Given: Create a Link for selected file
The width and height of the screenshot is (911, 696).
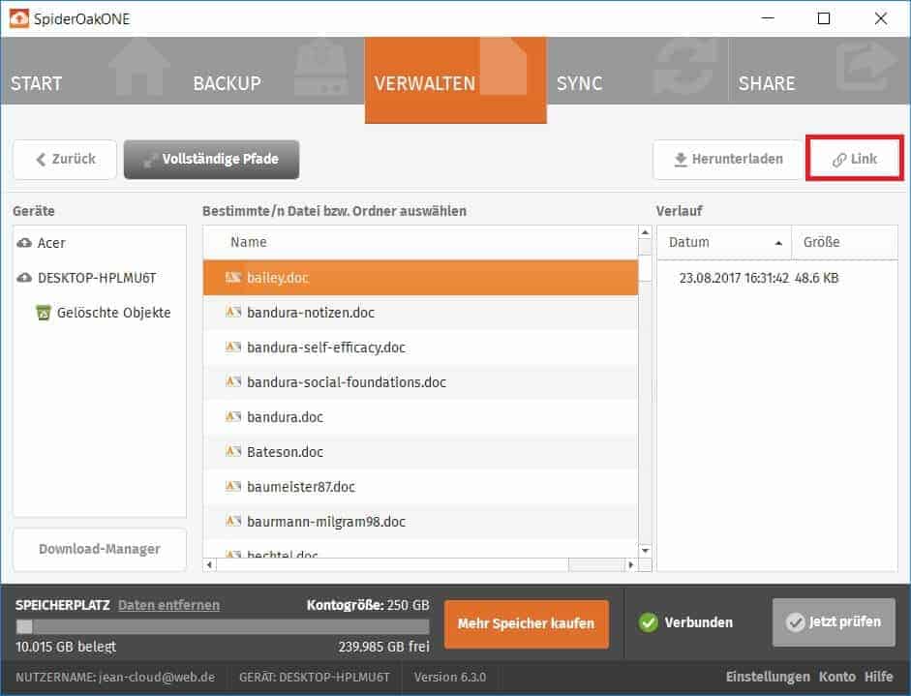Looking at the screenshot, I should pyautogui.click(x=855, y=159).
